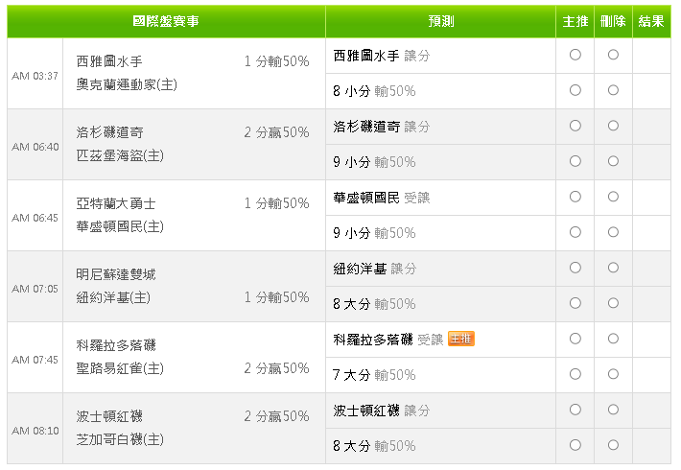Viewport: 681px width, 470px height.
Task: Select 刪除 radio for 紐約洋基 讓分
Action: [613, 268]
